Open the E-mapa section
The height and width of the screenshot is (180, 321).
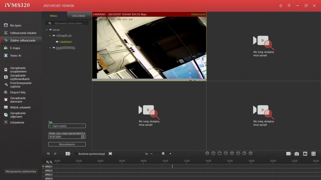coord(15,48)
